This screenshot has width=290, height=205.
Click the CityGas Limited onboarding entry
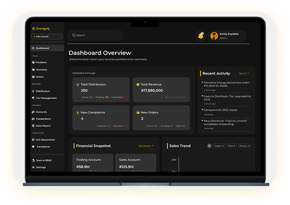[x=226, y=124]
